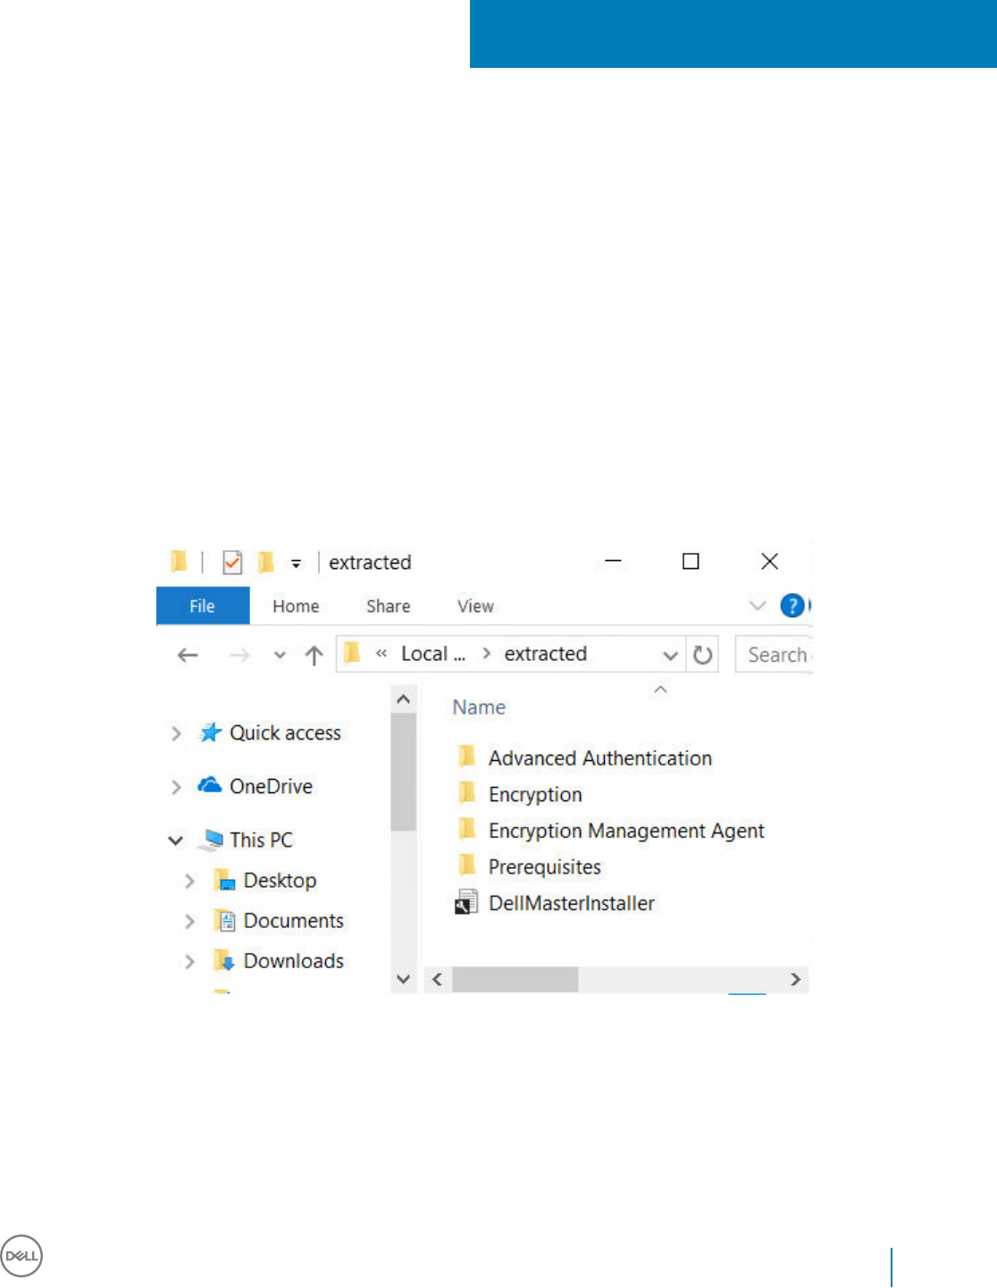Sort by the Name column header
Image resolution: width=997 pixels, height=1288 pixels.
pyautogui.click(x=479, y=707)
